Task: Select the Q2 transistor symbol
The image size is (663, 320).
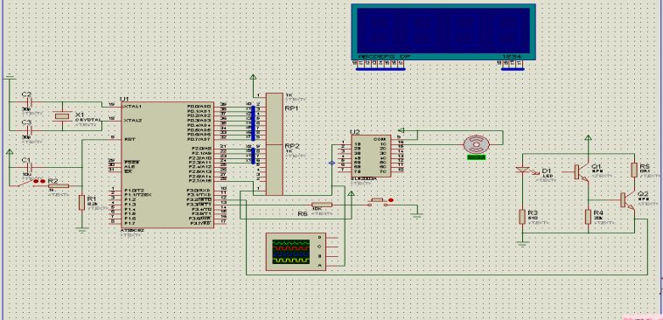Action: tap(628, 200)
